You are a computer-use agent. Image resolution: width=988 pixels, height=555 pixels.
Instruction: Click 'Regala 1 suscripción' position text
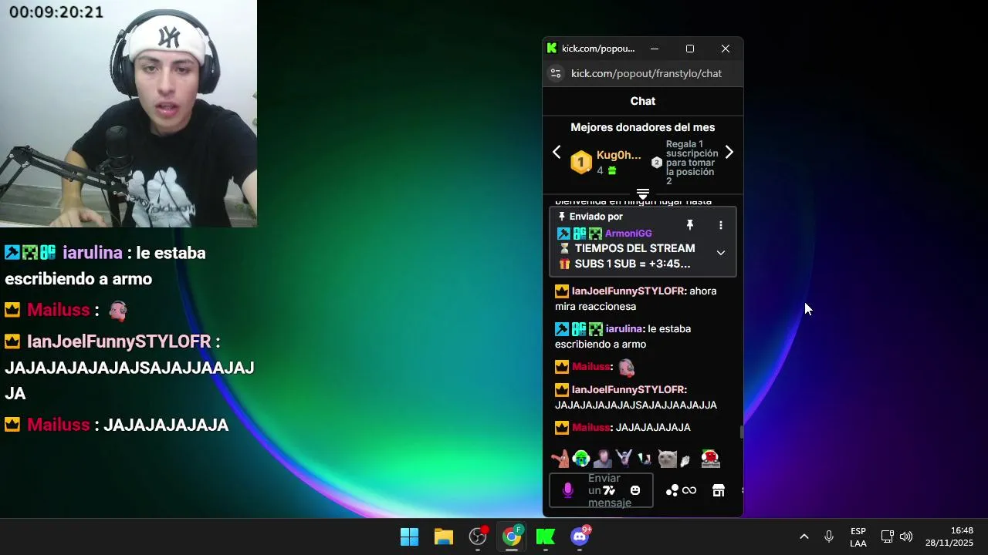692,163
